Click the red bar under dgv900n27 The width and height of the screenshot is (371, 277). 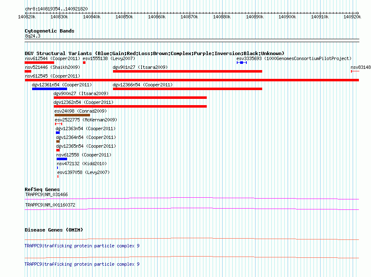[x=130, y=98]
